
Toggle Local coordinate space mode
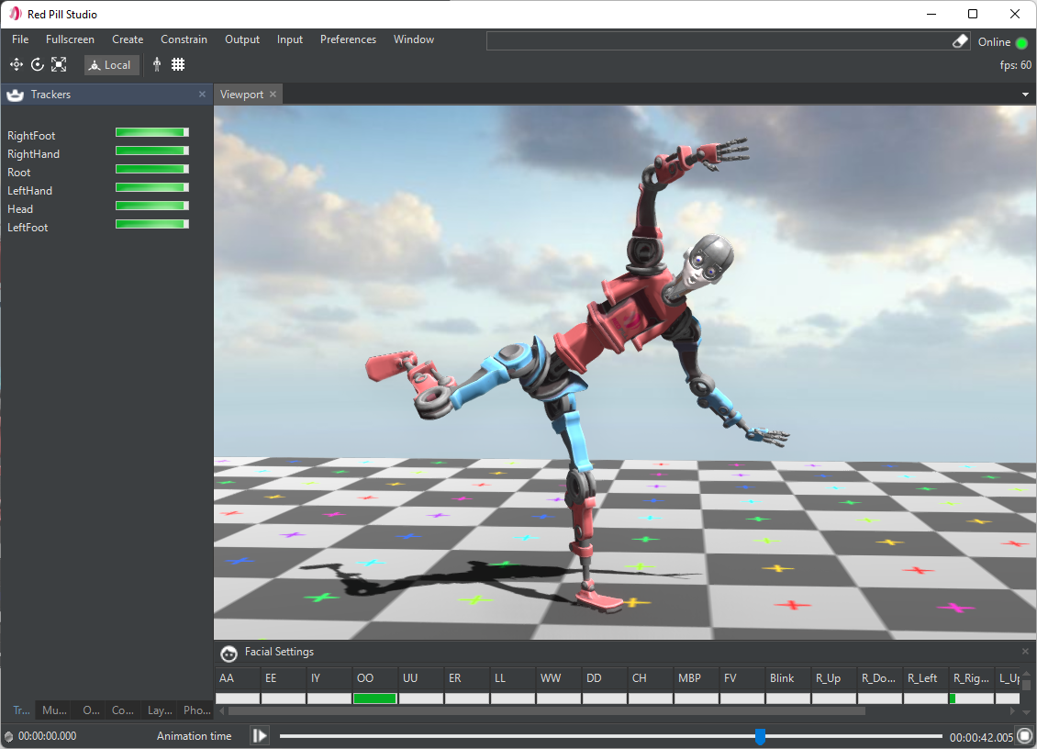click(x=111, y=64)
